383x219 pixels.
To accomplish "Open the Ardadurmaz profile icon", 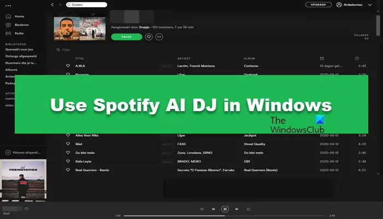I will 339,4.
